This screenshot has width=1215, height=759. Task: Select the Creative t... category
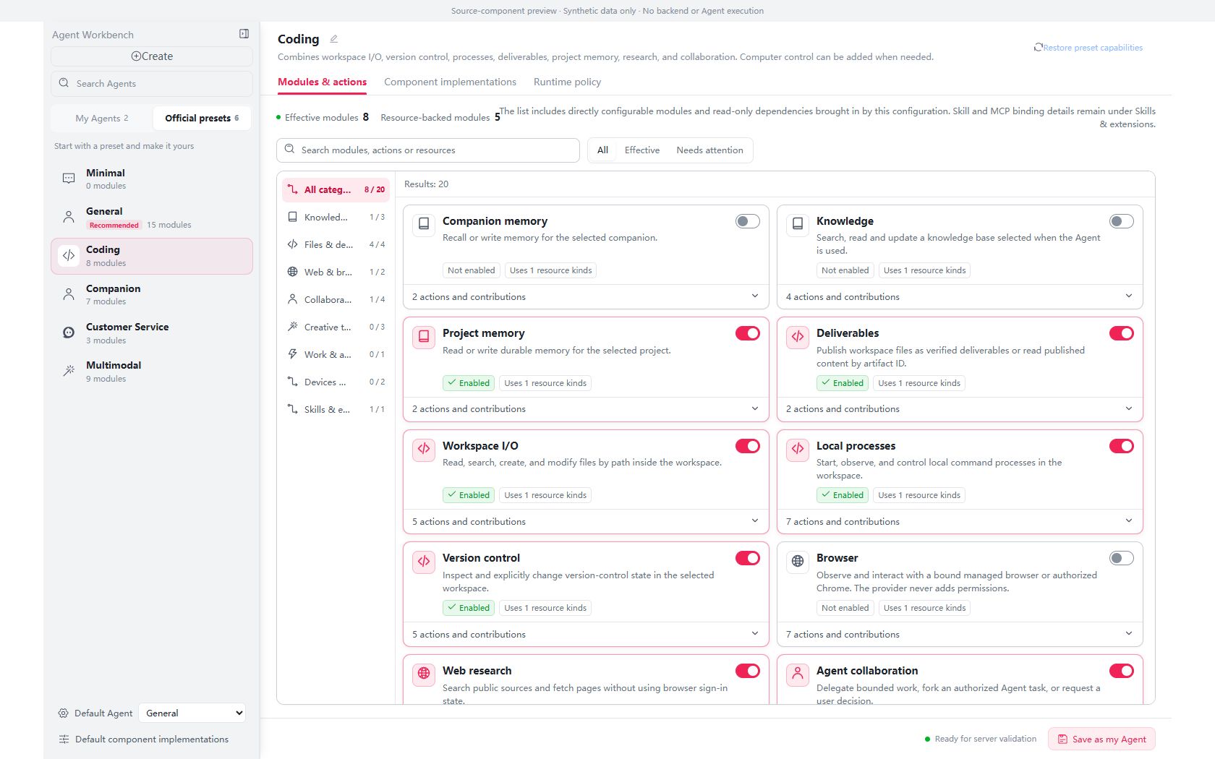[x=336, y=327]
